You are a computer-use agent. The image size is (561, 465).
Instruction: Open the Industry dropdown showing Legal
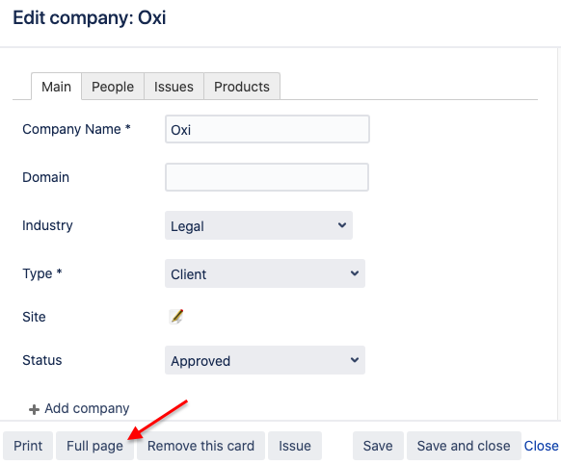(258, 225)
